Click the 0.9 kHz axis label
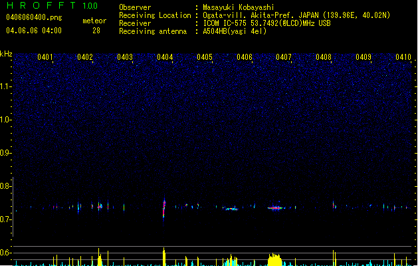 click(5, 153)
